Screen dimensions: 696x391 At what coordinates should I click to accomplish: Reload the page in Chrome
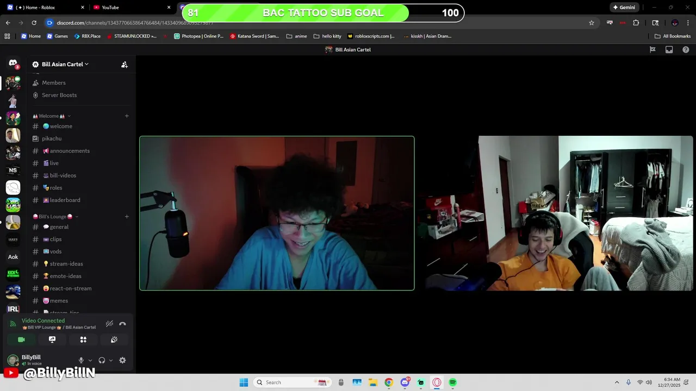[34, 23]
